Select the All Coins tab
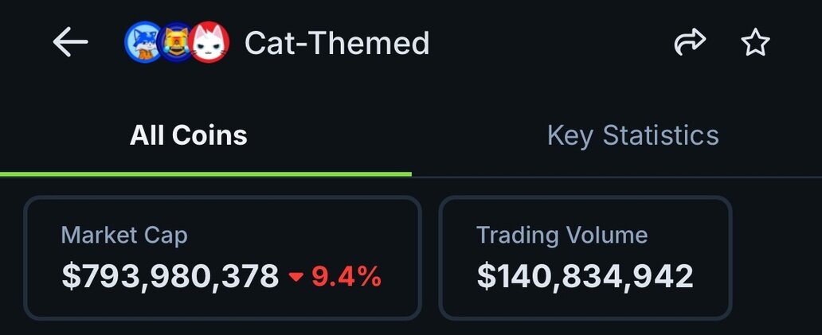Viewport: 822px width, 335px height. (x=189, y=135)
